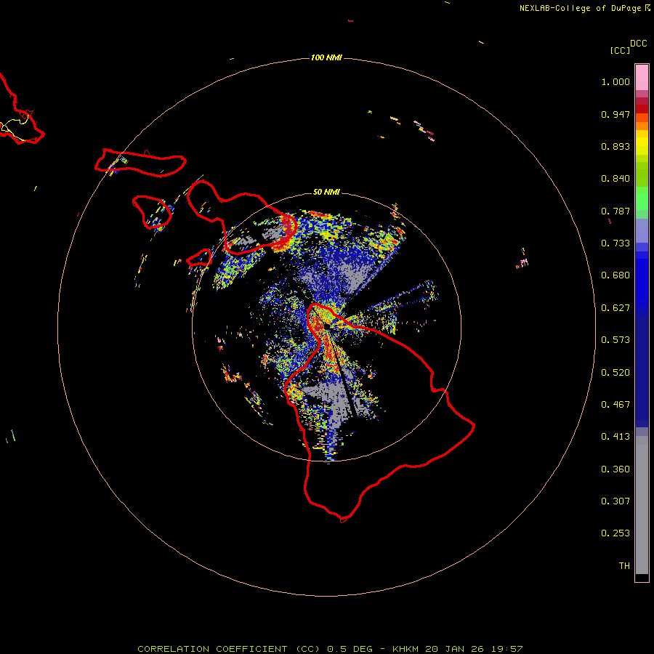This screenshot has width=654, height=654.
Task: Click the 0.467 color scale value
Action: coord(615,405)
